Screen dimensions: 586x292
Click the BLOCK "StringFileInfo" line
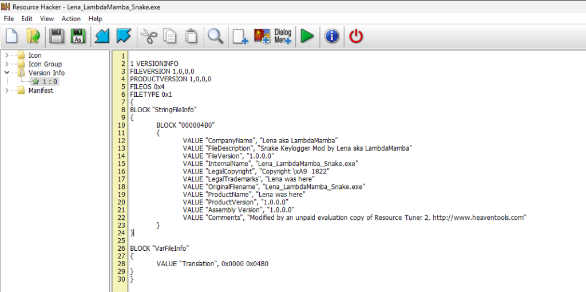(x=163, y=109)
